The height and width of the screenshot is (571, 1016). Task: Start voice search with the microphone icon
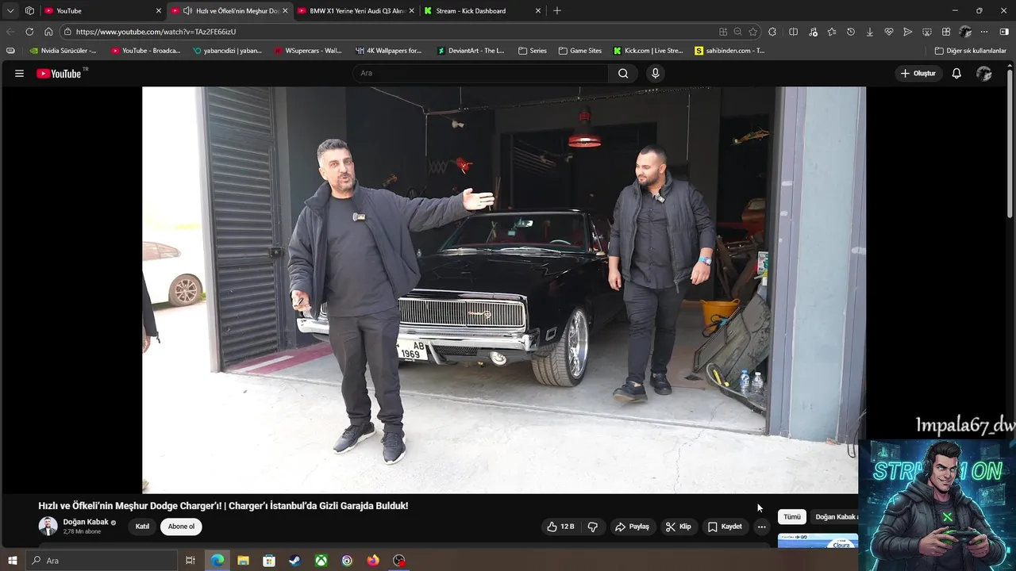pyautogui.click(x=655, y=73)
